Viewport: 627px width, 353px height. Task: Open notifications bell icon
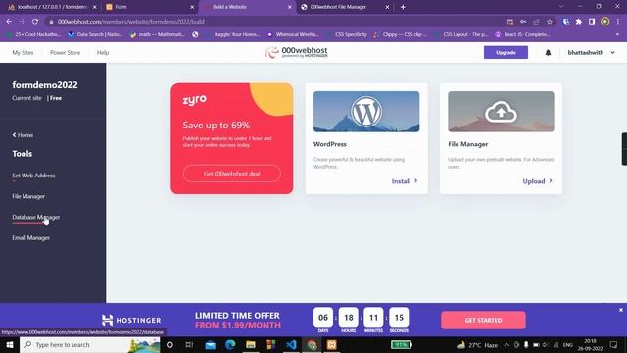click(x=548, y=52)
